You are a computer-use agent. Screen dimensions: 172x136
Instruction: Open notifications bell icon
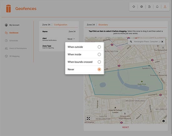pos(157,7)
